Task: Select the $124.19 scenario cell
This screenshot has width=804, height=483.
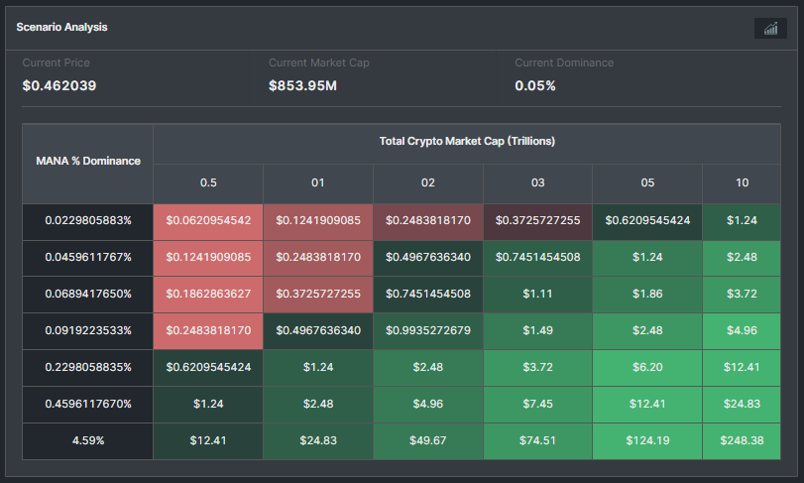Action: 647,440
